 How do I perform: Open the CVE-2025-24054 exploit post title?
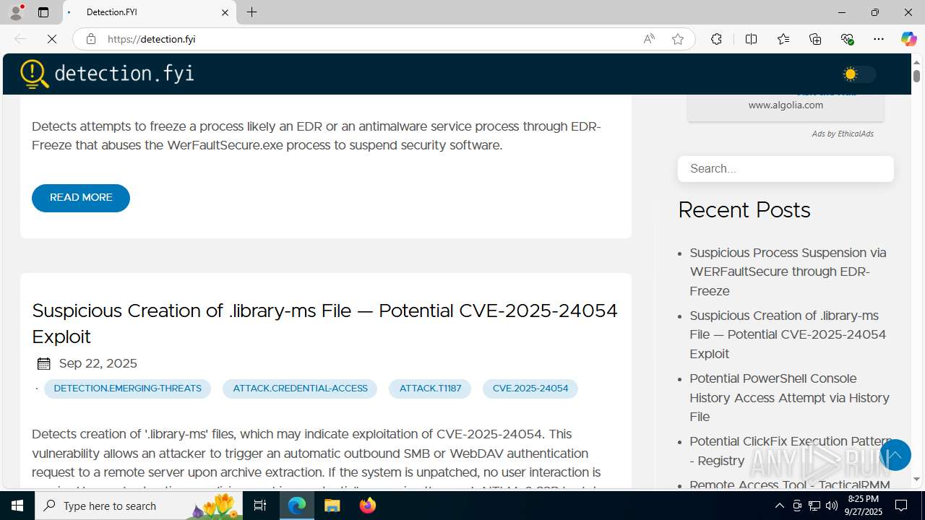pyautogui.click(x=324, y=324)
